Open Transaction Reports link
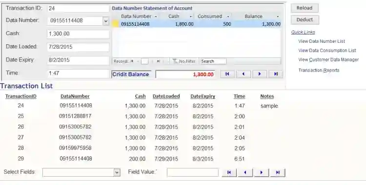The image size is (366, 185). pyautogui.click(x=319, y=70)
